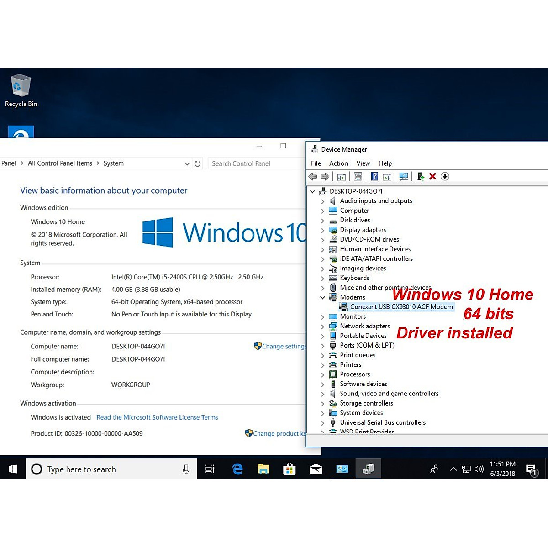Open the View menu
Screen dimensions: 548x548
(x=363, y=163)
